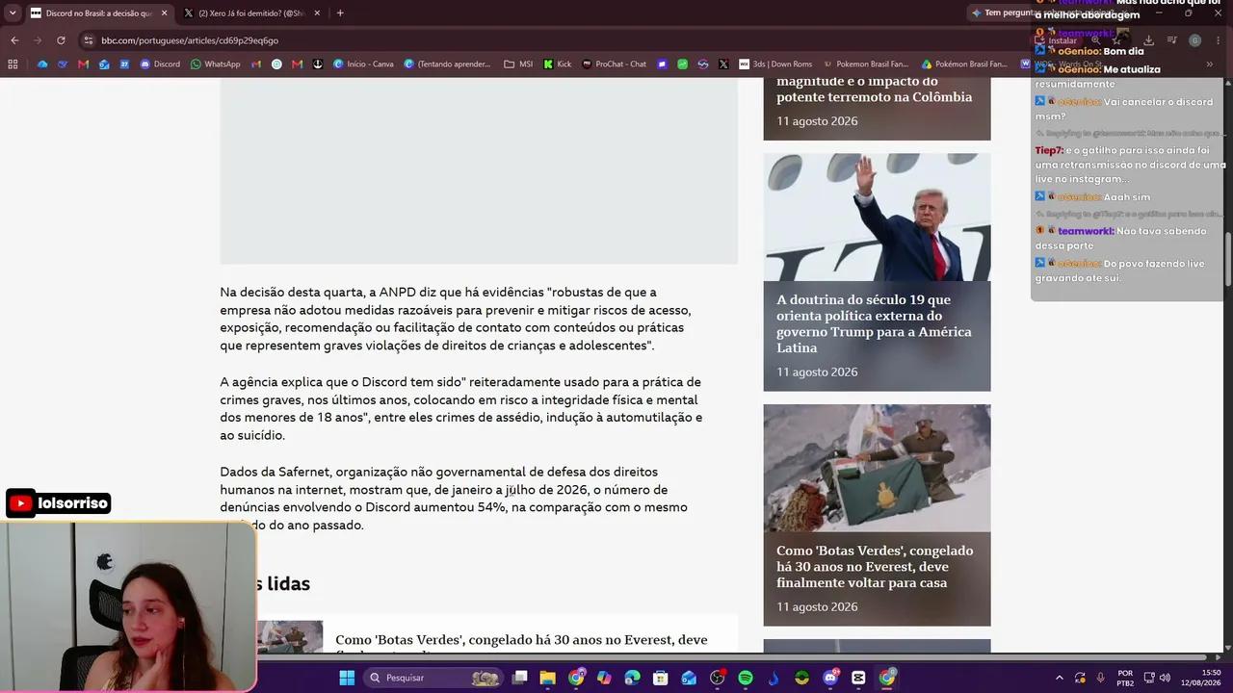
Task: Open the Início - Canva bookmark
Action: [363, 64]
